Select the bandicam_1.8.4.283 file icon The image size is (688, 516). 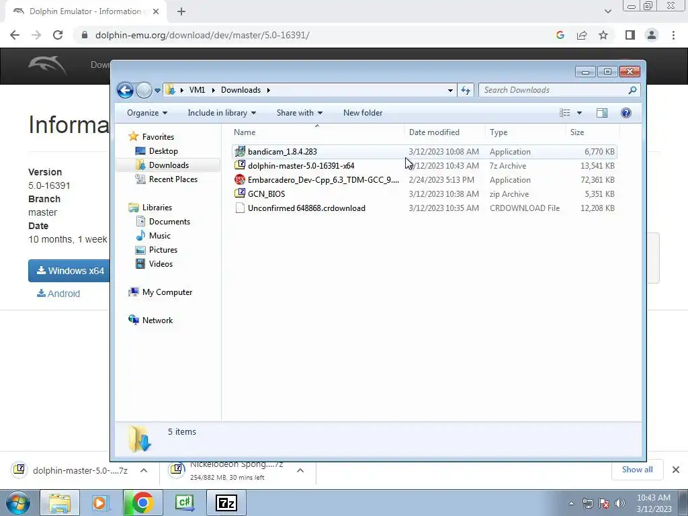[x=240, y=151]
